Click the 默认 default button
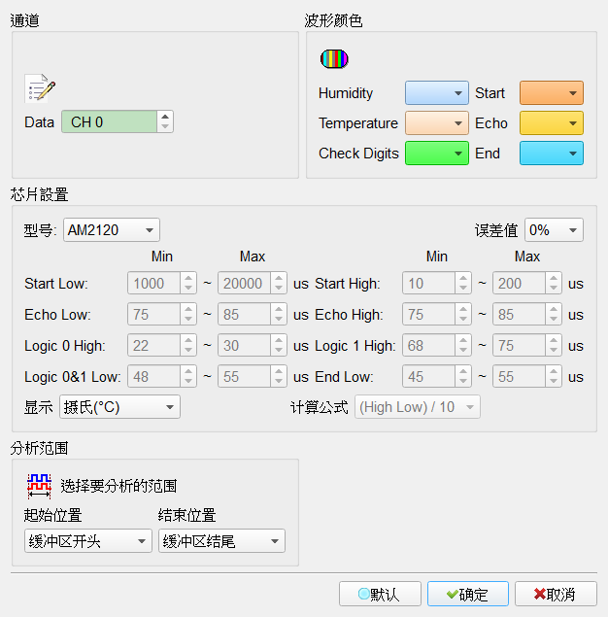This screenshot has height=617, width=608. [x=381, y=594]
